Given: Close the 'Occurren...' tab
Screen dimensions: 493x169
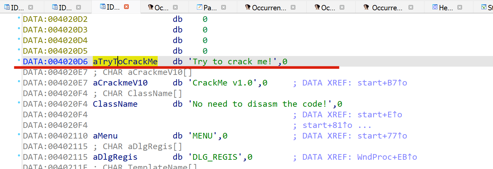Looking at the screenshot, I should coord(293,7).
